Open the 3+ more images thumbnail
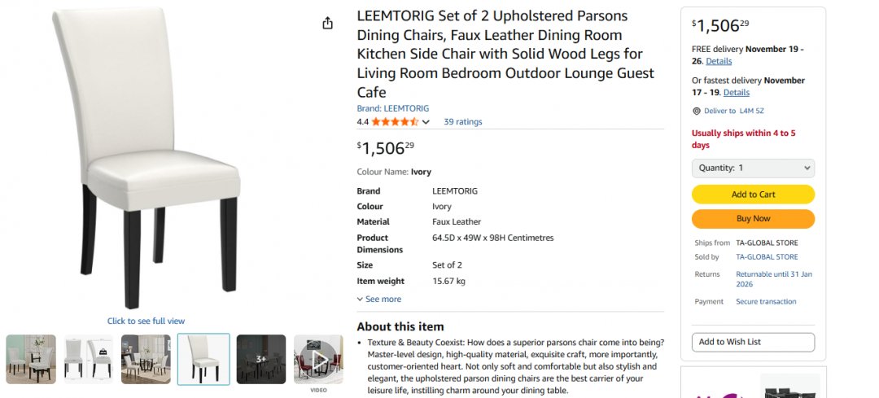 (x=261, y=359)
